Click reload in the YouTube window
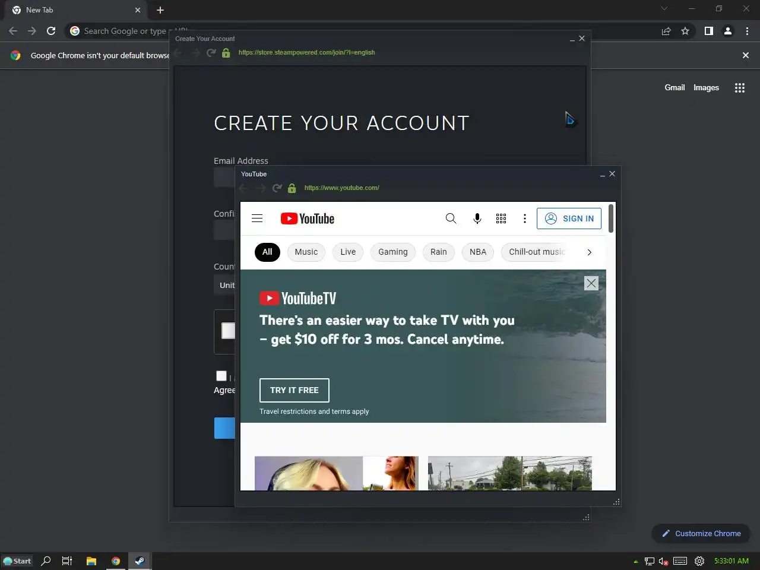Viewport: 760px width, 570px height. [277, 188]
